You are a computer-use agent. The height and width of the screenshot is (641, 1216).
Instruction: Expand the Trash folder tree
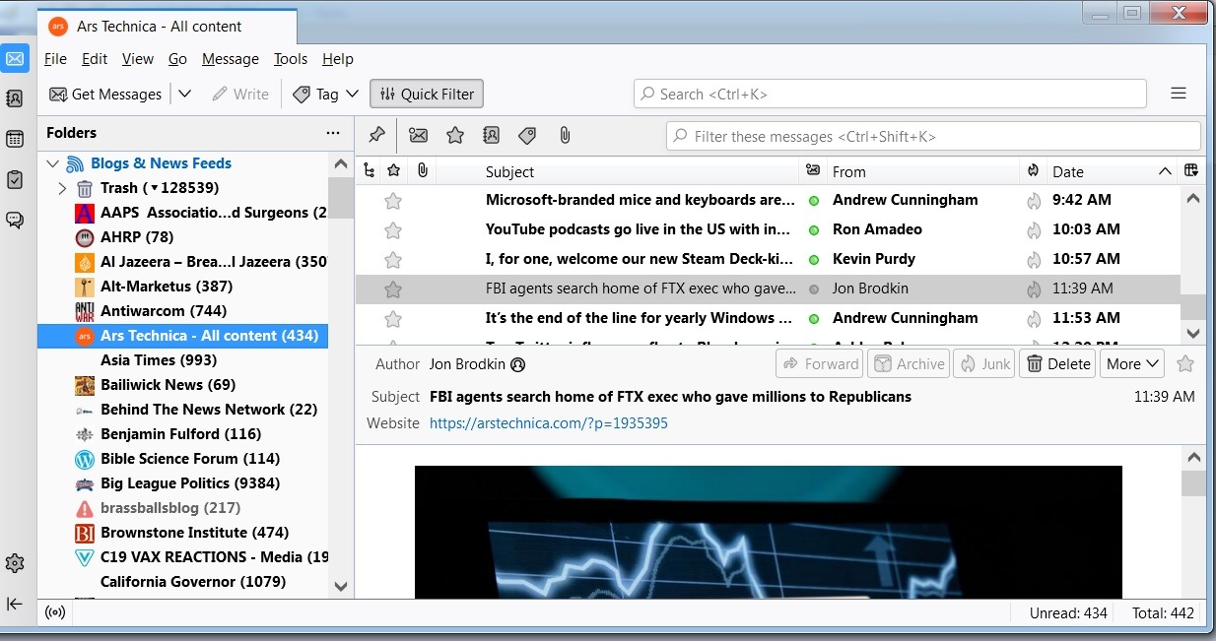62,188
